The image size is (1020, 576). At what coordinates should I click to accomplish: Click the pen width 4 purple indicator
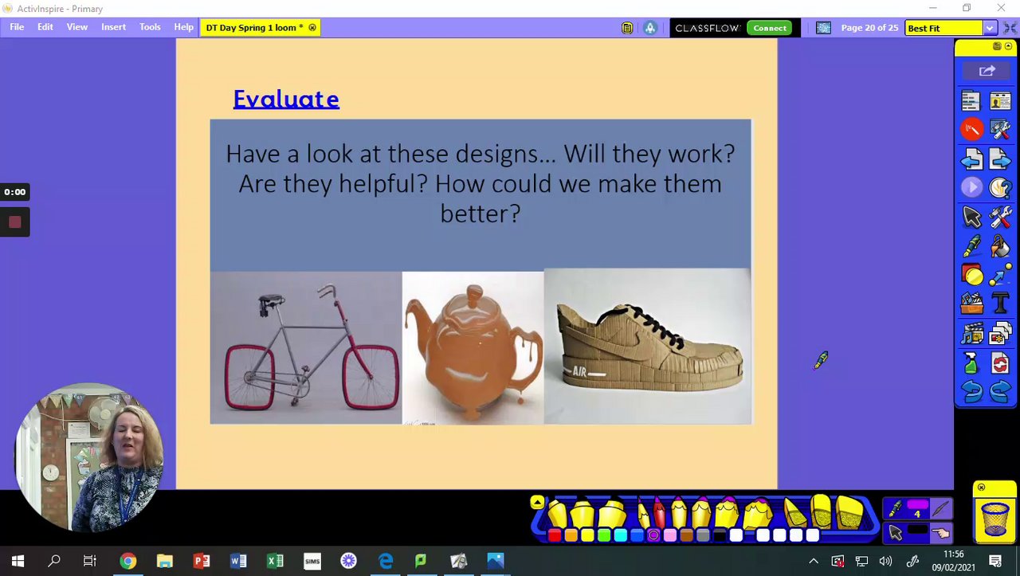click(917, 509)
